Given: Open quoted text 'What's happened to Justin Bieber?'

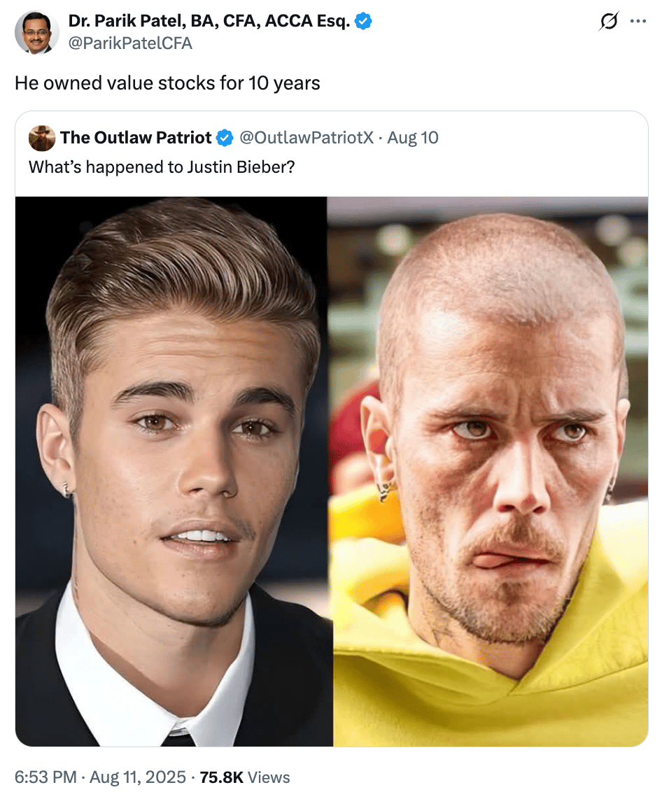Looking at the screenshot, I should coord(162,167).
